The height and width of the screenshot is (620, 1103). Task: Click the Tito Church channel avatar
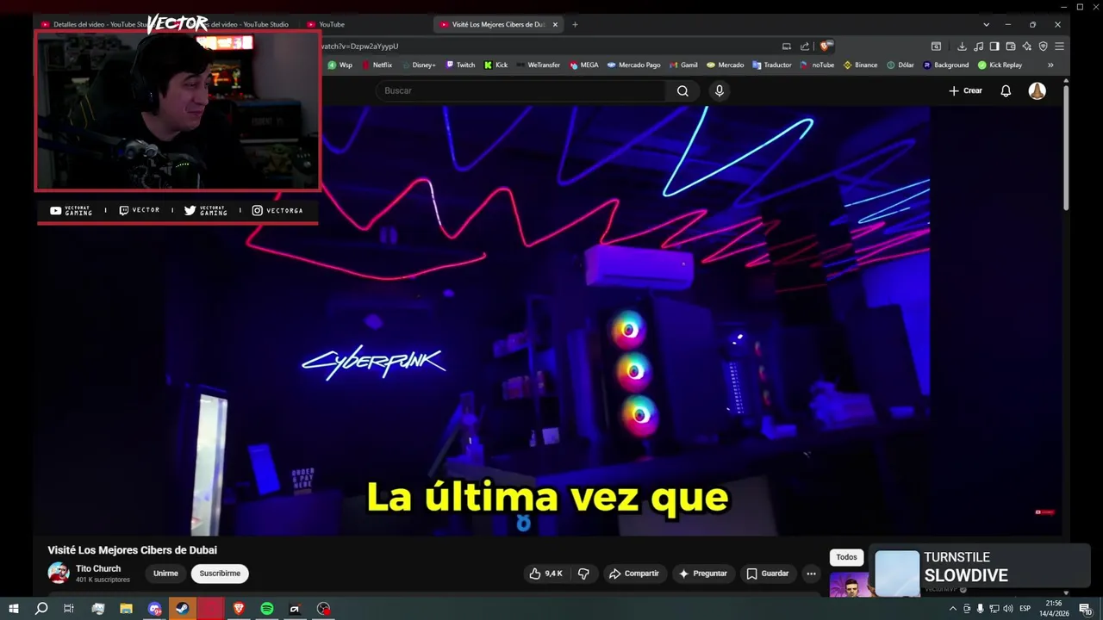59,573
